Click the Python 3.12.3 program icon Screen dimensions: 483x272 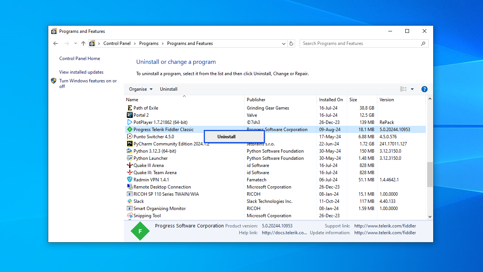130,151
